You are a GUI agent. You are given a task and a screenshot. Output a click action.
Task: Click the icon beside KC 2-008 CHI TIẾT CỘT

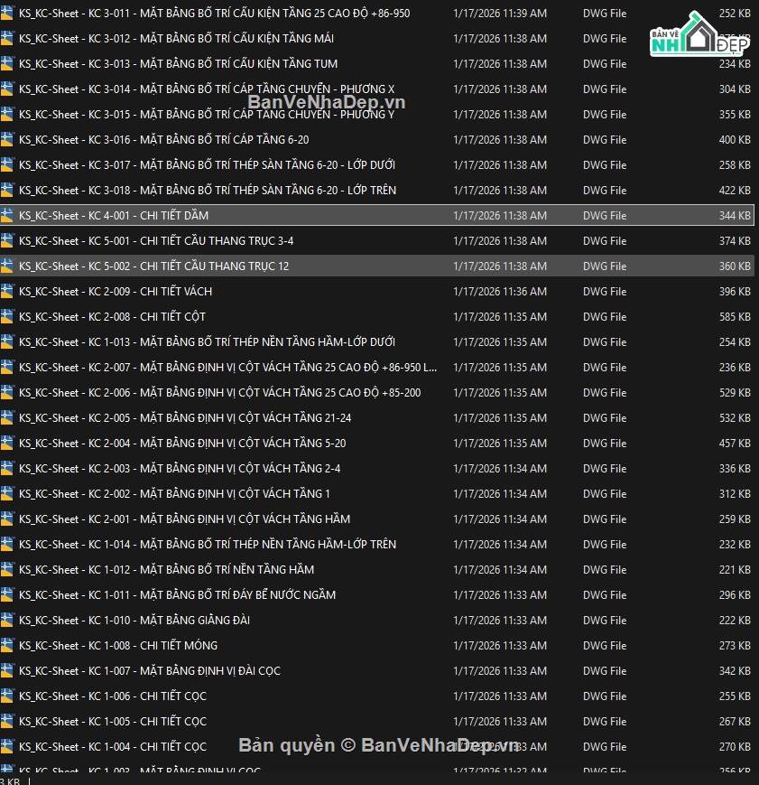tap(7, 316)
